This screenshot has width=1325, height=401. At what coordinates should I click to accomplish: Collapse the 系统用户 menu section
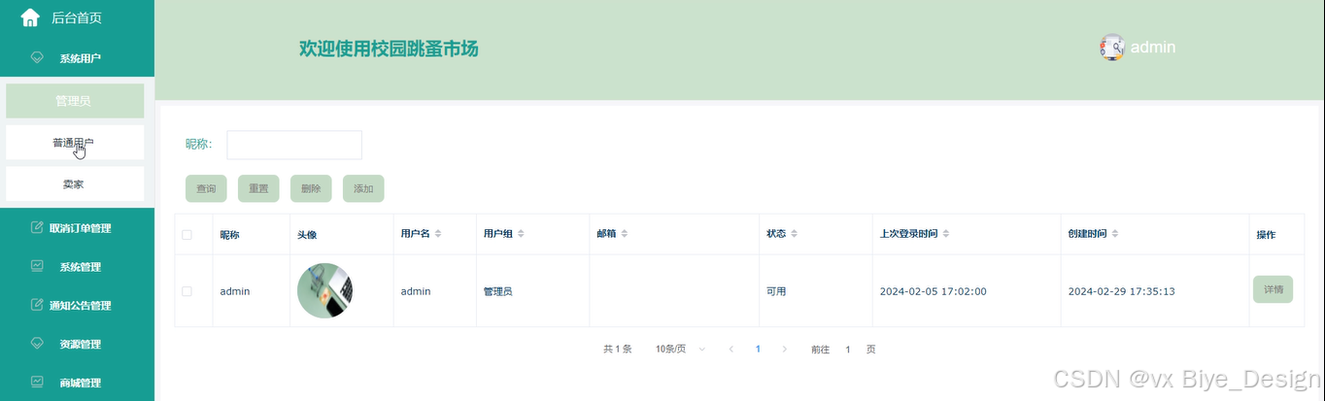pyautogui.click(x=77, y=58)
